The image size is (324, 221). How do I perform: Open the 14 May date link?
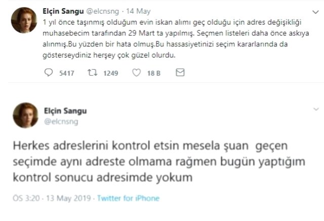coord(138,10)
